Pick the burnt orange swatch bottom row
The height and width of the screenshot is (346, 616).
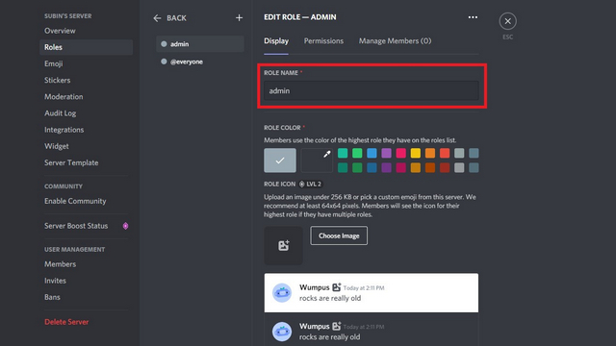point(430,167)
